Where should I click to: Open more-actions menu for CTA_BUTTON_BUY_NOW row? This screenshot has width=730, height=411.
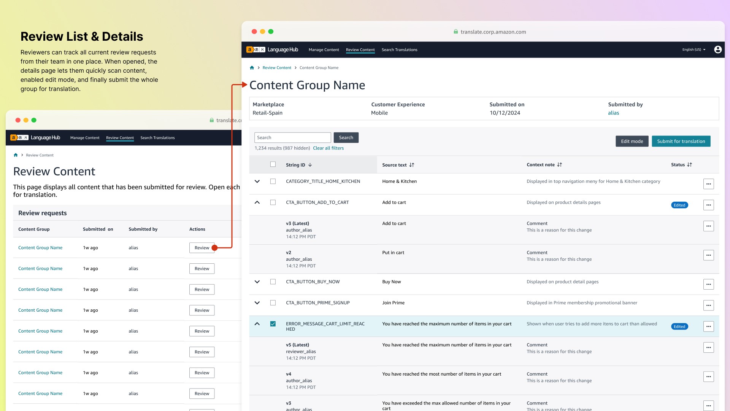[708, 284]
